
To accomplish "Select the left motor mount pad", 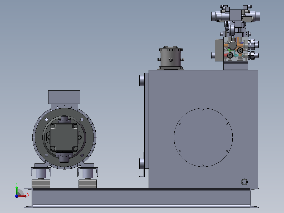I will pos(41,184).
